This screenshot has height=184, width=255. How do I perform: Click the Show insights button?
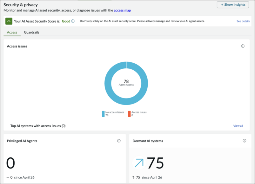tap(233, 5)
